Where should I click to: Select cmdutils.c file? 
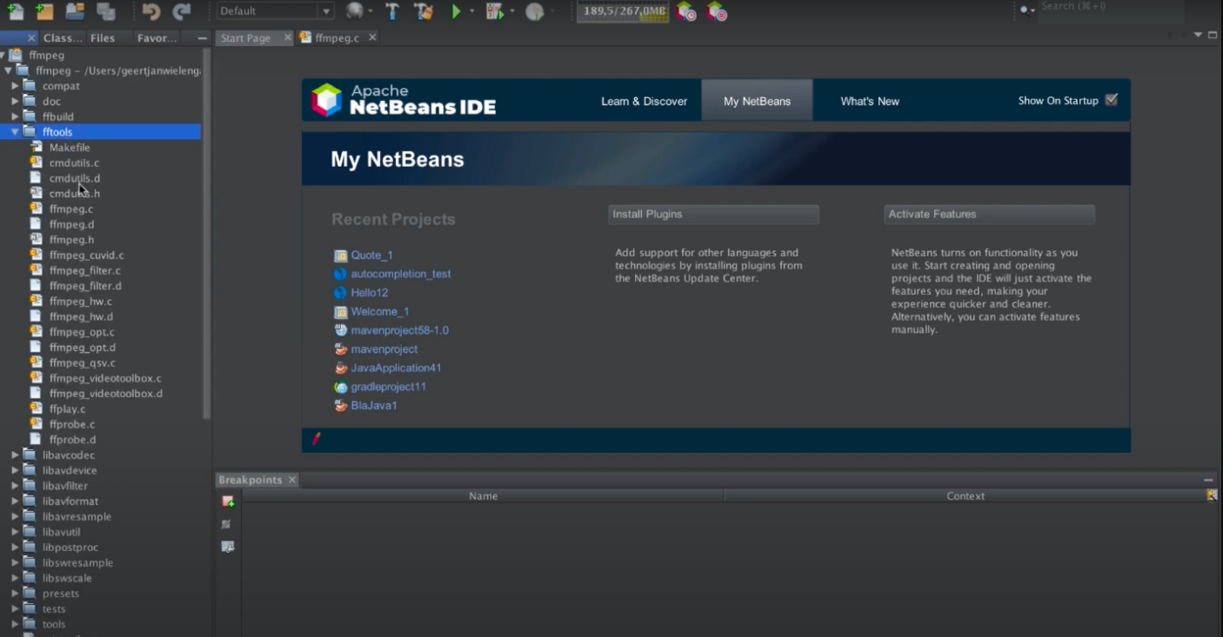(74, 163)
